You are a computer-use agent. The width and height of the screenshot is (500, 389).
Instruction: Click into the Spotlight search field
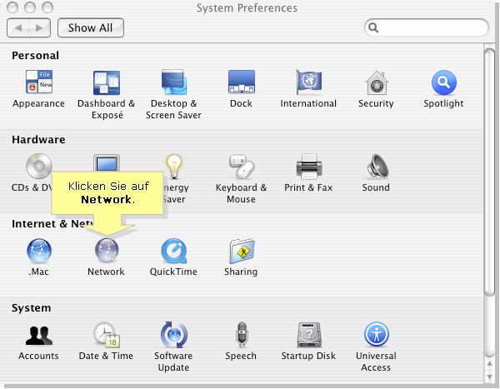coord(427,27)
